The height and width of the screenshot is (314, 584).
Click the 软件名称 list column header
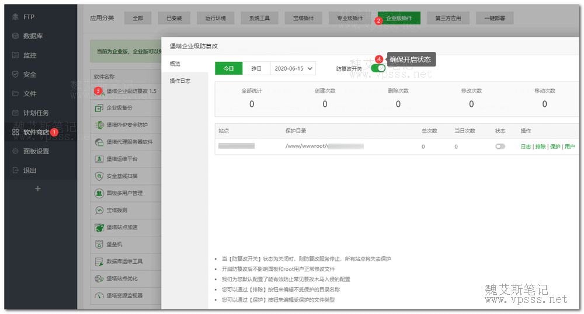[105, 76]
